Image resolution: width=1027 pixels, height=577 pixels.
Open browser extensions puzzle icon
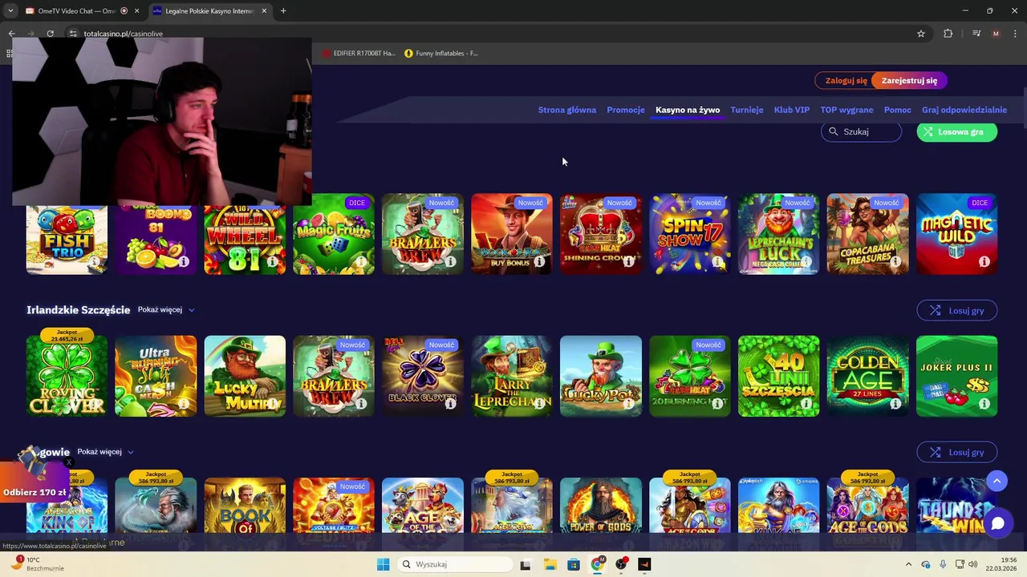(x=948, y=34)
